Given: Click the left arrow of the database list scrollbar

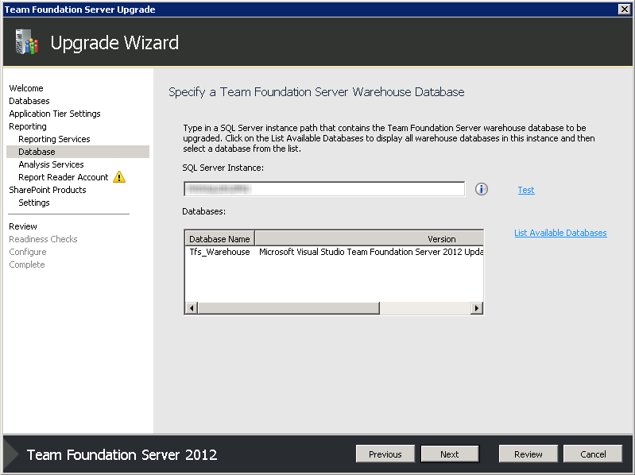Looking at the screenshot, I should coord(192,308).
